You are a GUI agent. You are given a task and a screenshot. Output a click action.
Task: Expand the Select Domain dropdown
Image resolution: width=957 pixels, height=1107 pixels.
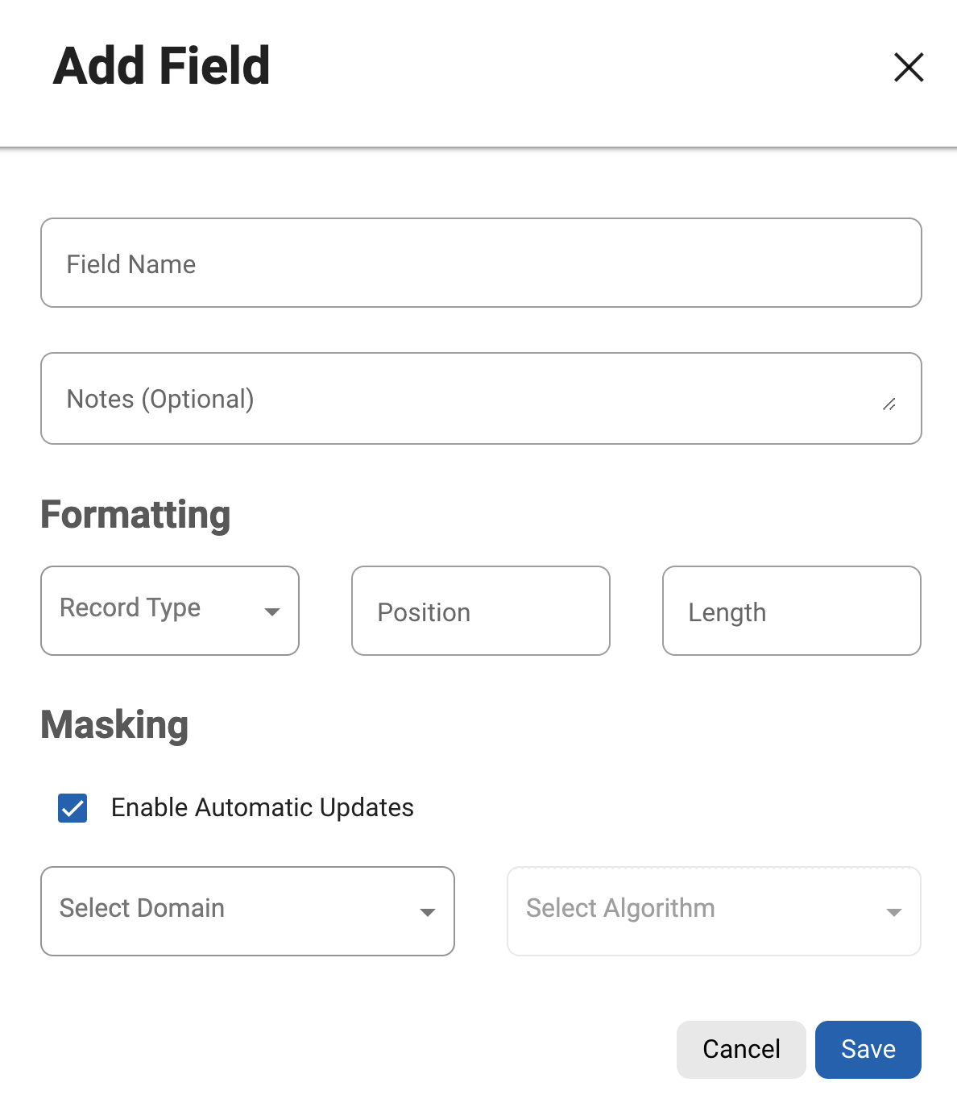234,911
